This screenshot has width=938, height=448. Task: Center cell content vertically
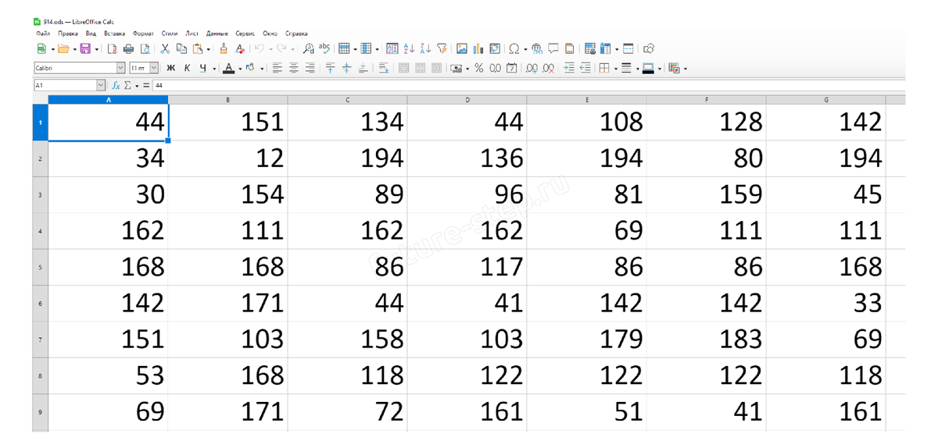[346, 68]
